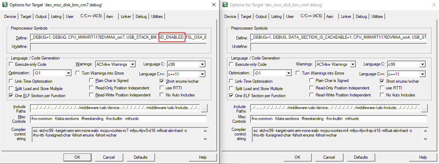439x164 pixels.
Task: Enable Link-Time Optimization in cm7 dialog
Action: coord(11,81)
